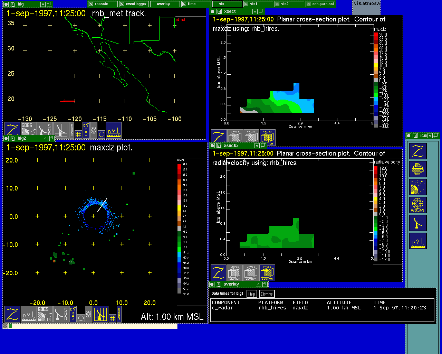This screenshot has width=442, height=354.
Task: Click the PRINT icon in the icon bar
Action: point(417,169)
